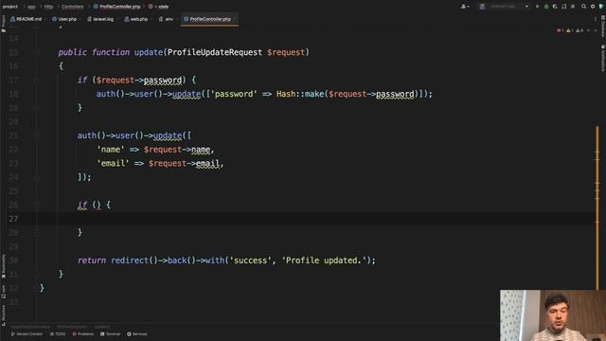
Task: Open the Project tool window sidebar button
Action: tap(4, 23)
